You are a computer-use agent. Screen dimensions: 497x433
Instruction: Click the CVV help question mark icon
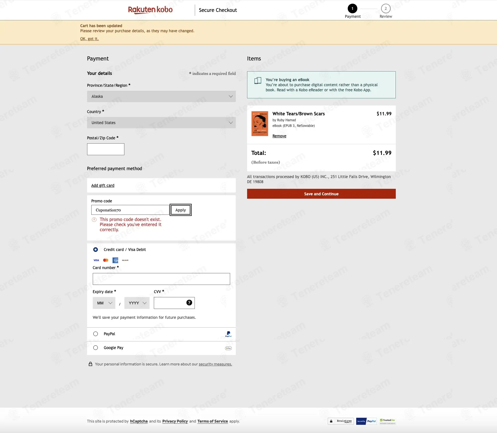[189, 303]
